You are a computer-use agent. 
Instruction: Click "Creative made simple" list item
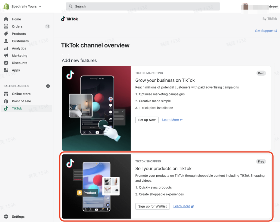coord(153,101)
